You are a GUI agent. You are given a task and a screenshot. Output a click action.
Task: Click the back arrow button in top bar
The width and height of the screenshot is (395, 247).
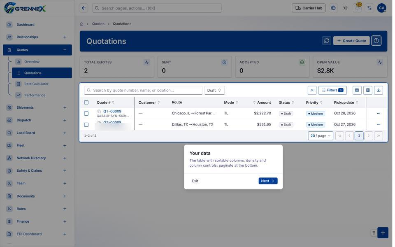(84, 8)
